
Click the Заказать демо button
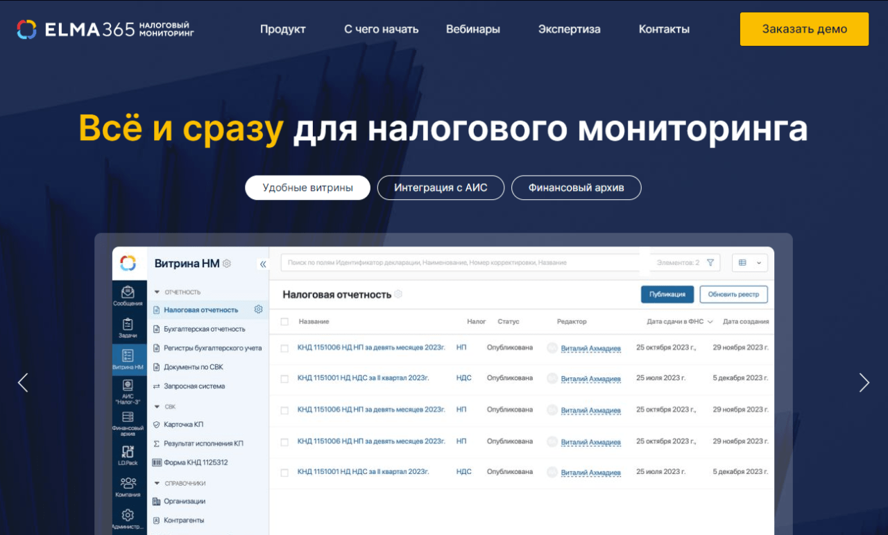[x=804, y=29]
